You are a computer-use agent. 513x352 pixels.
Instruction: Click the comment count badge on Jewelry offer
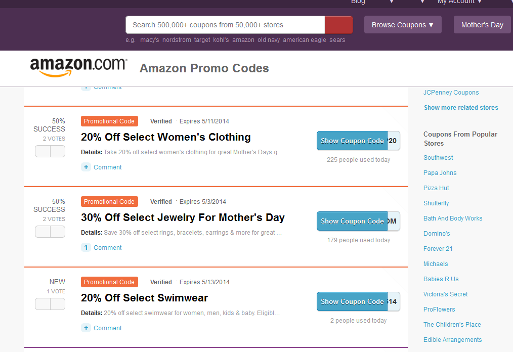click(86, 248)
